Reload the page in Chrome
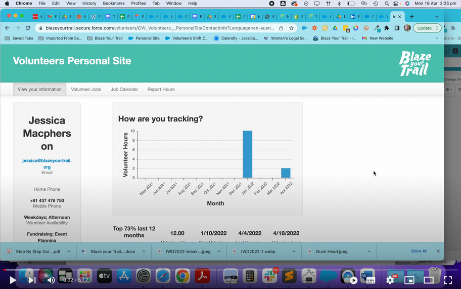Image resolution: width=461 pixels, height=289 pixels. [x=28, y=28]
